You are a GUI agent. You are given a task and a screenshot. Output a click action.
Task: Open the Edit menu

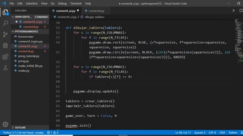click(x=20, y=3)
